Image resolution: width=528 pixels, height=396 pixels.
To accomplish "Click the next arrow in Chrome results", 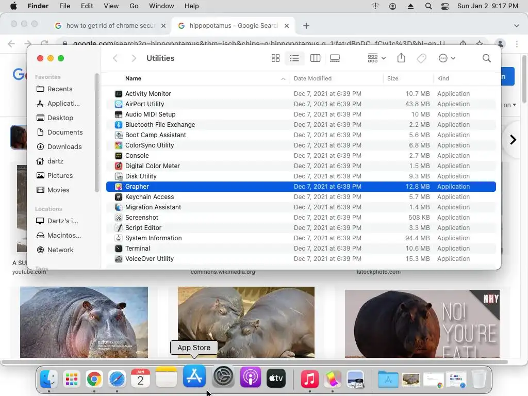I will point(513,139).
